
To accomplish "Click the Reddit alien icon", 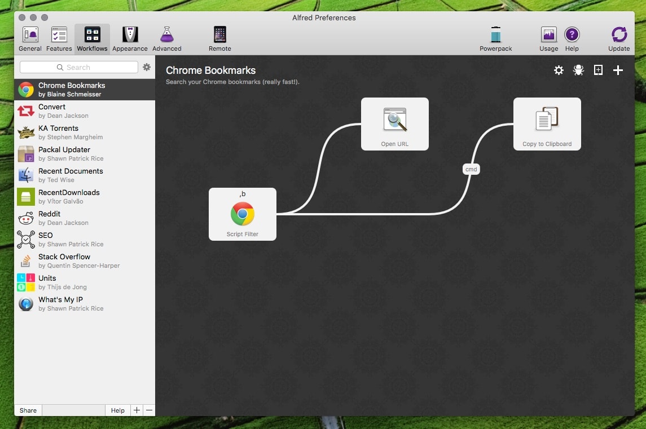I will (26, 218).
